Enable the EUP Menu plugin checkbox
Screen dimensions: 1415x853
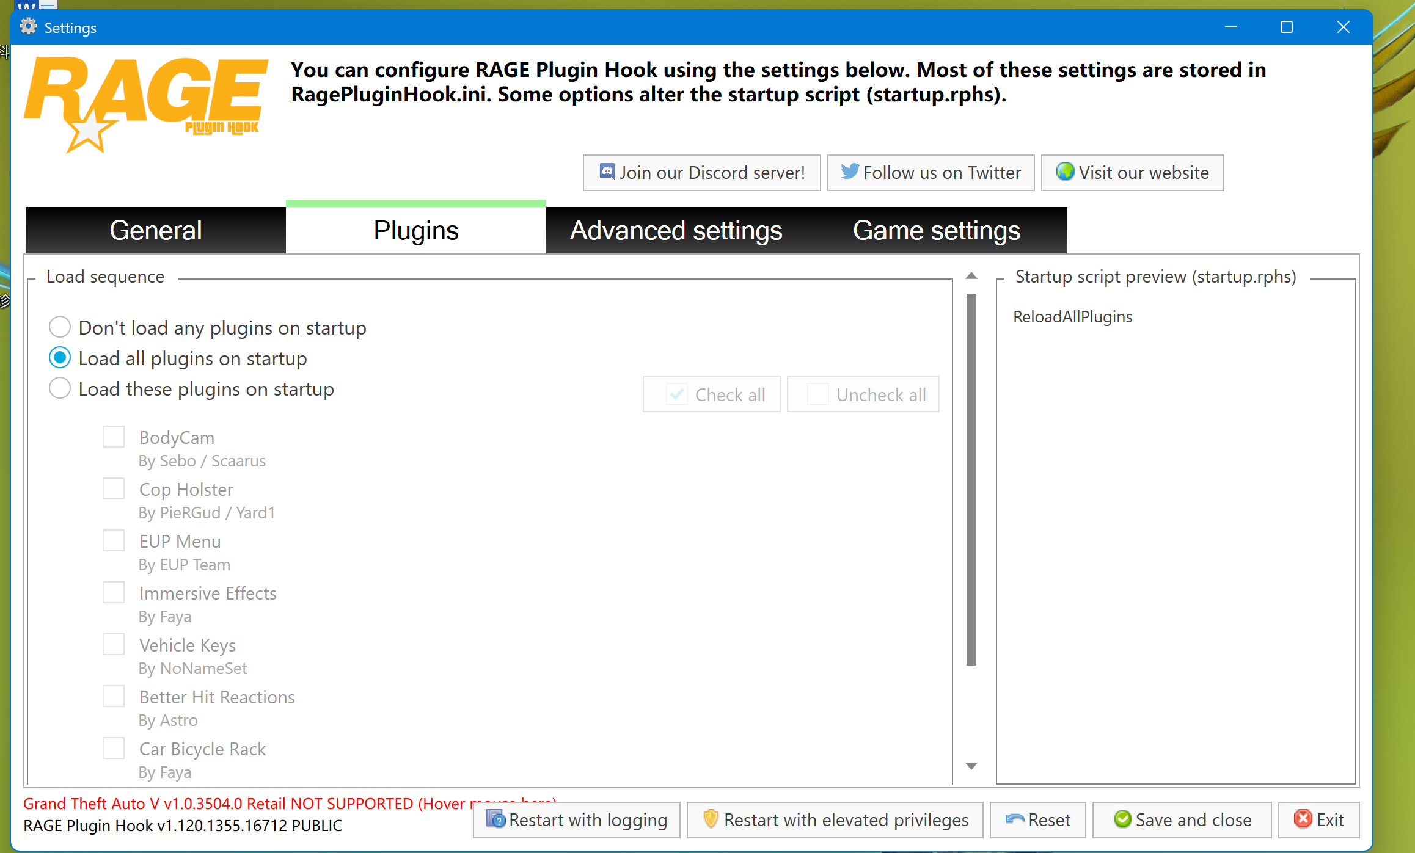(114, 540)
